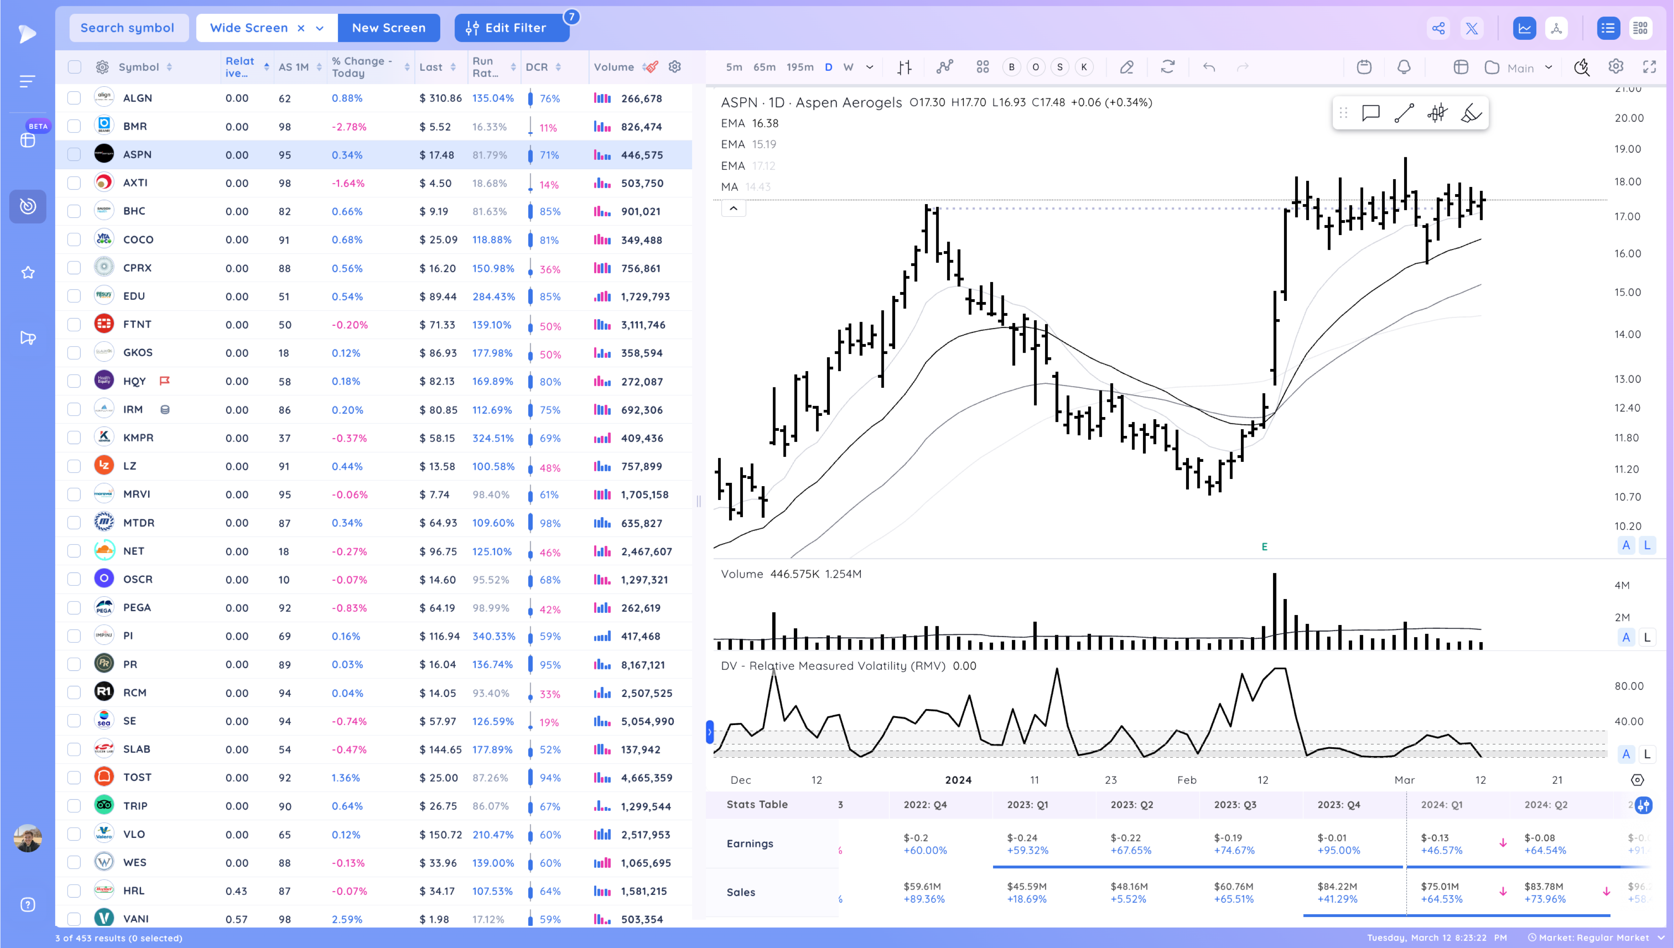
Task: Check the VLO row checkbox
Action: click(x=74, y=834)
